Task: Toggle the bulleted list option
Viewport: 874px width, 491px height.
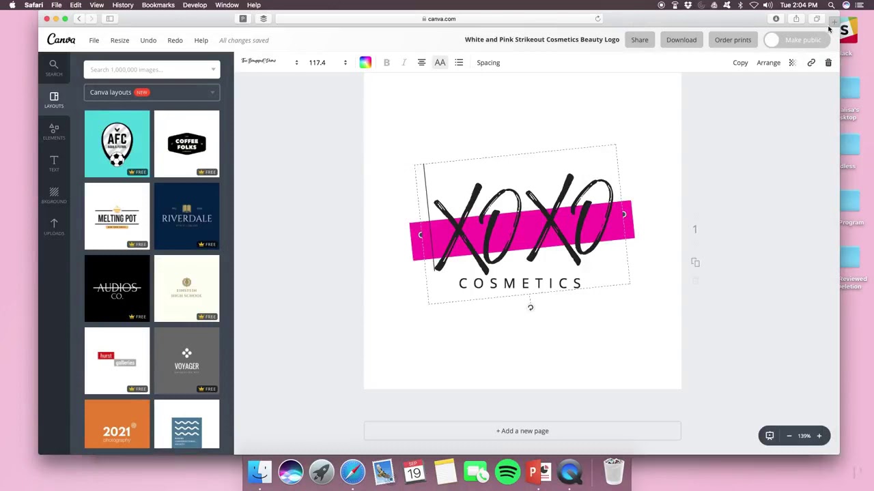Action: pyautogui.click(x=459, y=63)
